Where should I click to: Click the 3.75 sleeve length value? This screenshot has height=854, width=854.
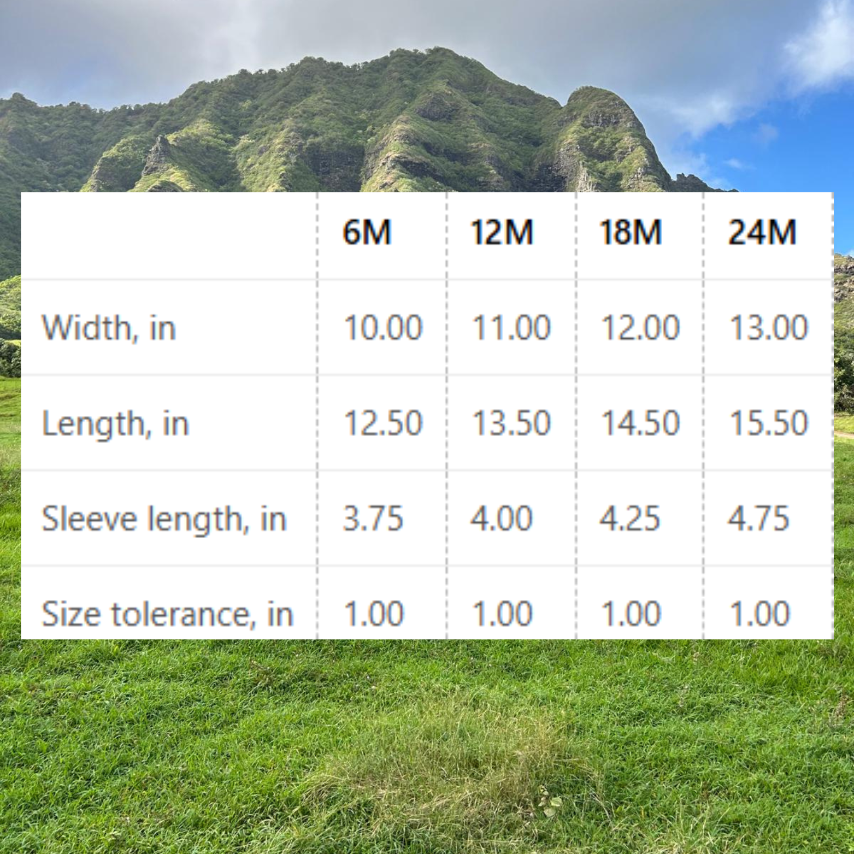point(373,519)
